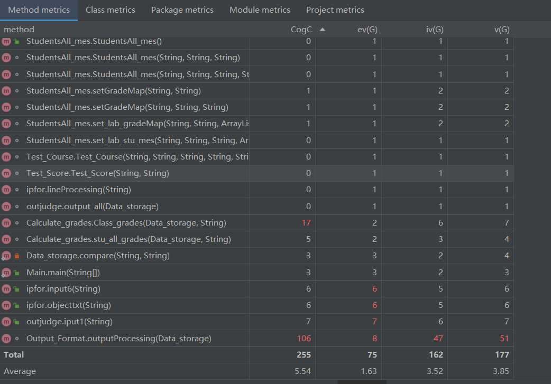Click private lock icon beside Data_storage.compare
The image size is (551, 384).
16,256
